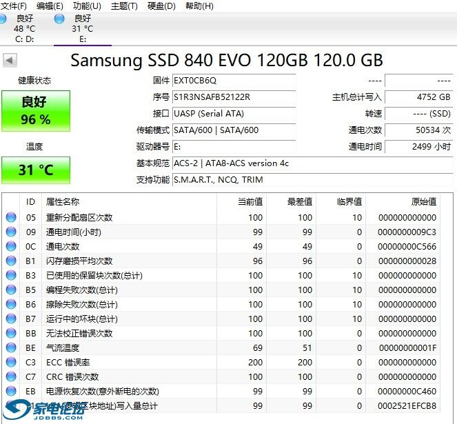
Task: Select row ECC 错误率
Action: (221, 362)
